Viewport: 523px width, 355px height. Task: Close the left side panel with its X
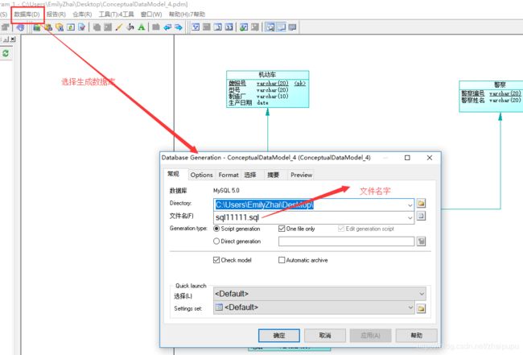point(13,39)
